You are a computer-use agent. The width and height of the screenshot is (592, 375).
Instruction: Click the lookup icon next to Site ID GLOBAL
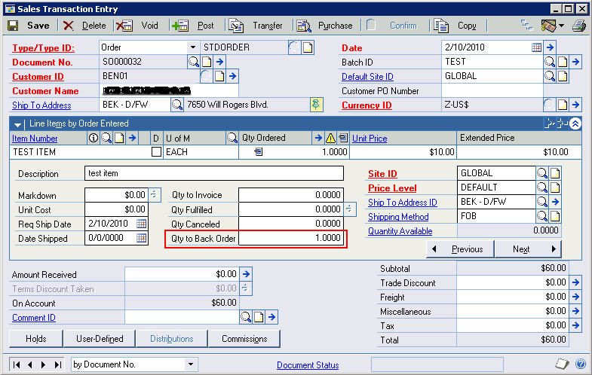[541, 173]
